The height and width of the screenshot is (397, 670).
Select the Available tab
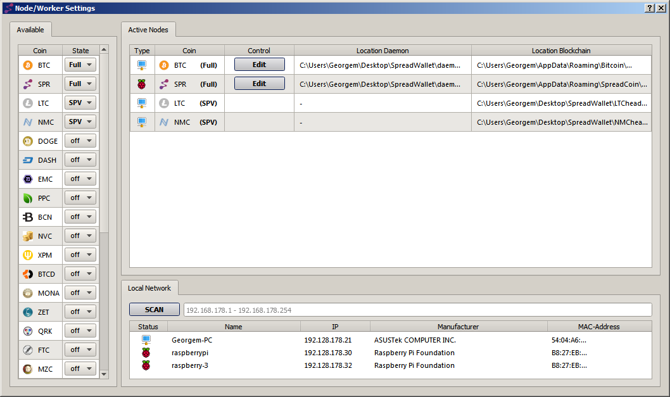pyautogui.click(x=30, y=30)
